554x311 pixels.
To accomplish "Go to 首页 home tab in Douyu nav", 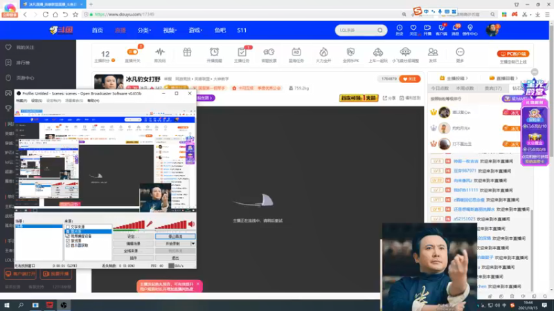I will (97, 30).
